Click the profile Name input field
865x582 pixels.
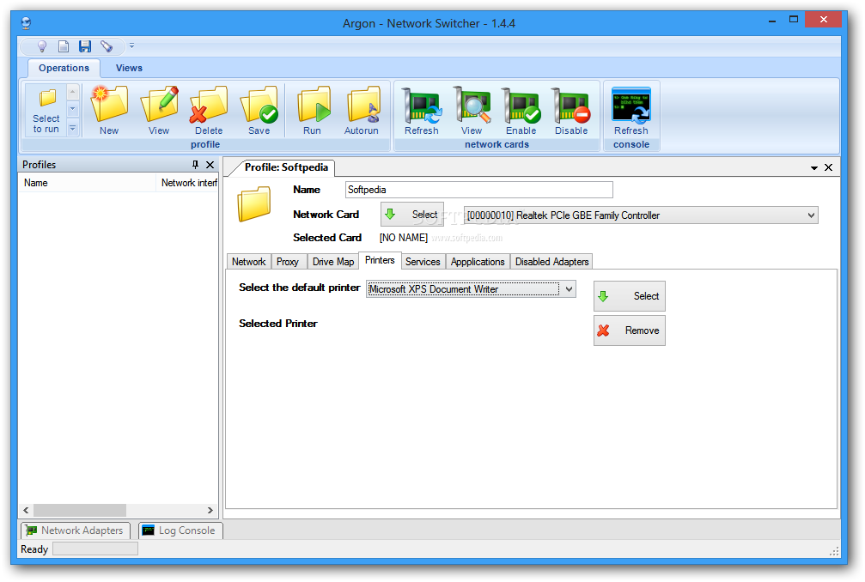478,190
